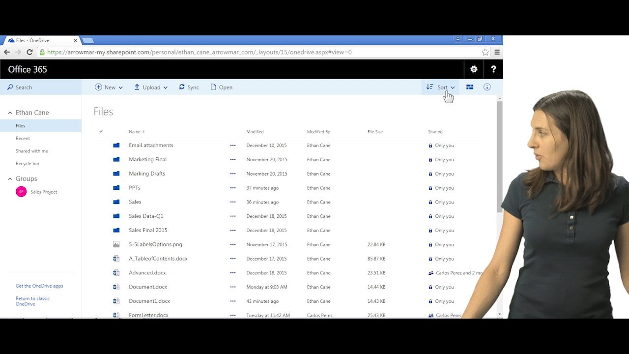629x354 pixels.
Task: Open the help question mark icon
Action: (x=493, y=69)
